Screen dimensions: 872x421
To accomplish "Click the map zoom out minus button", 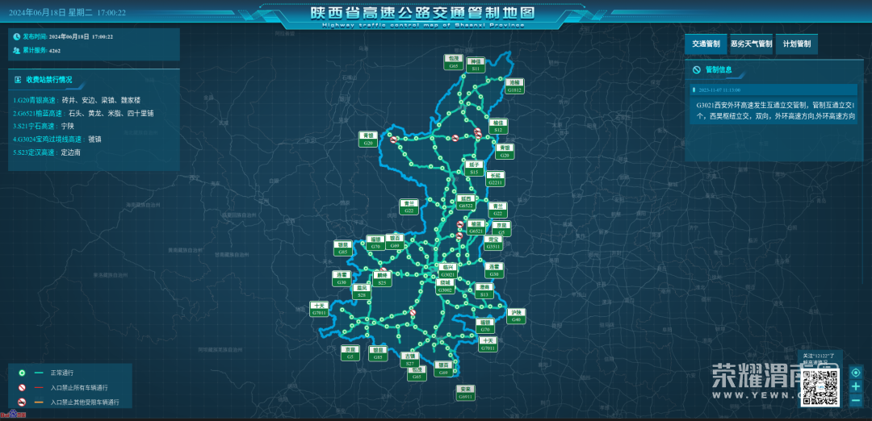I will 855,400.
